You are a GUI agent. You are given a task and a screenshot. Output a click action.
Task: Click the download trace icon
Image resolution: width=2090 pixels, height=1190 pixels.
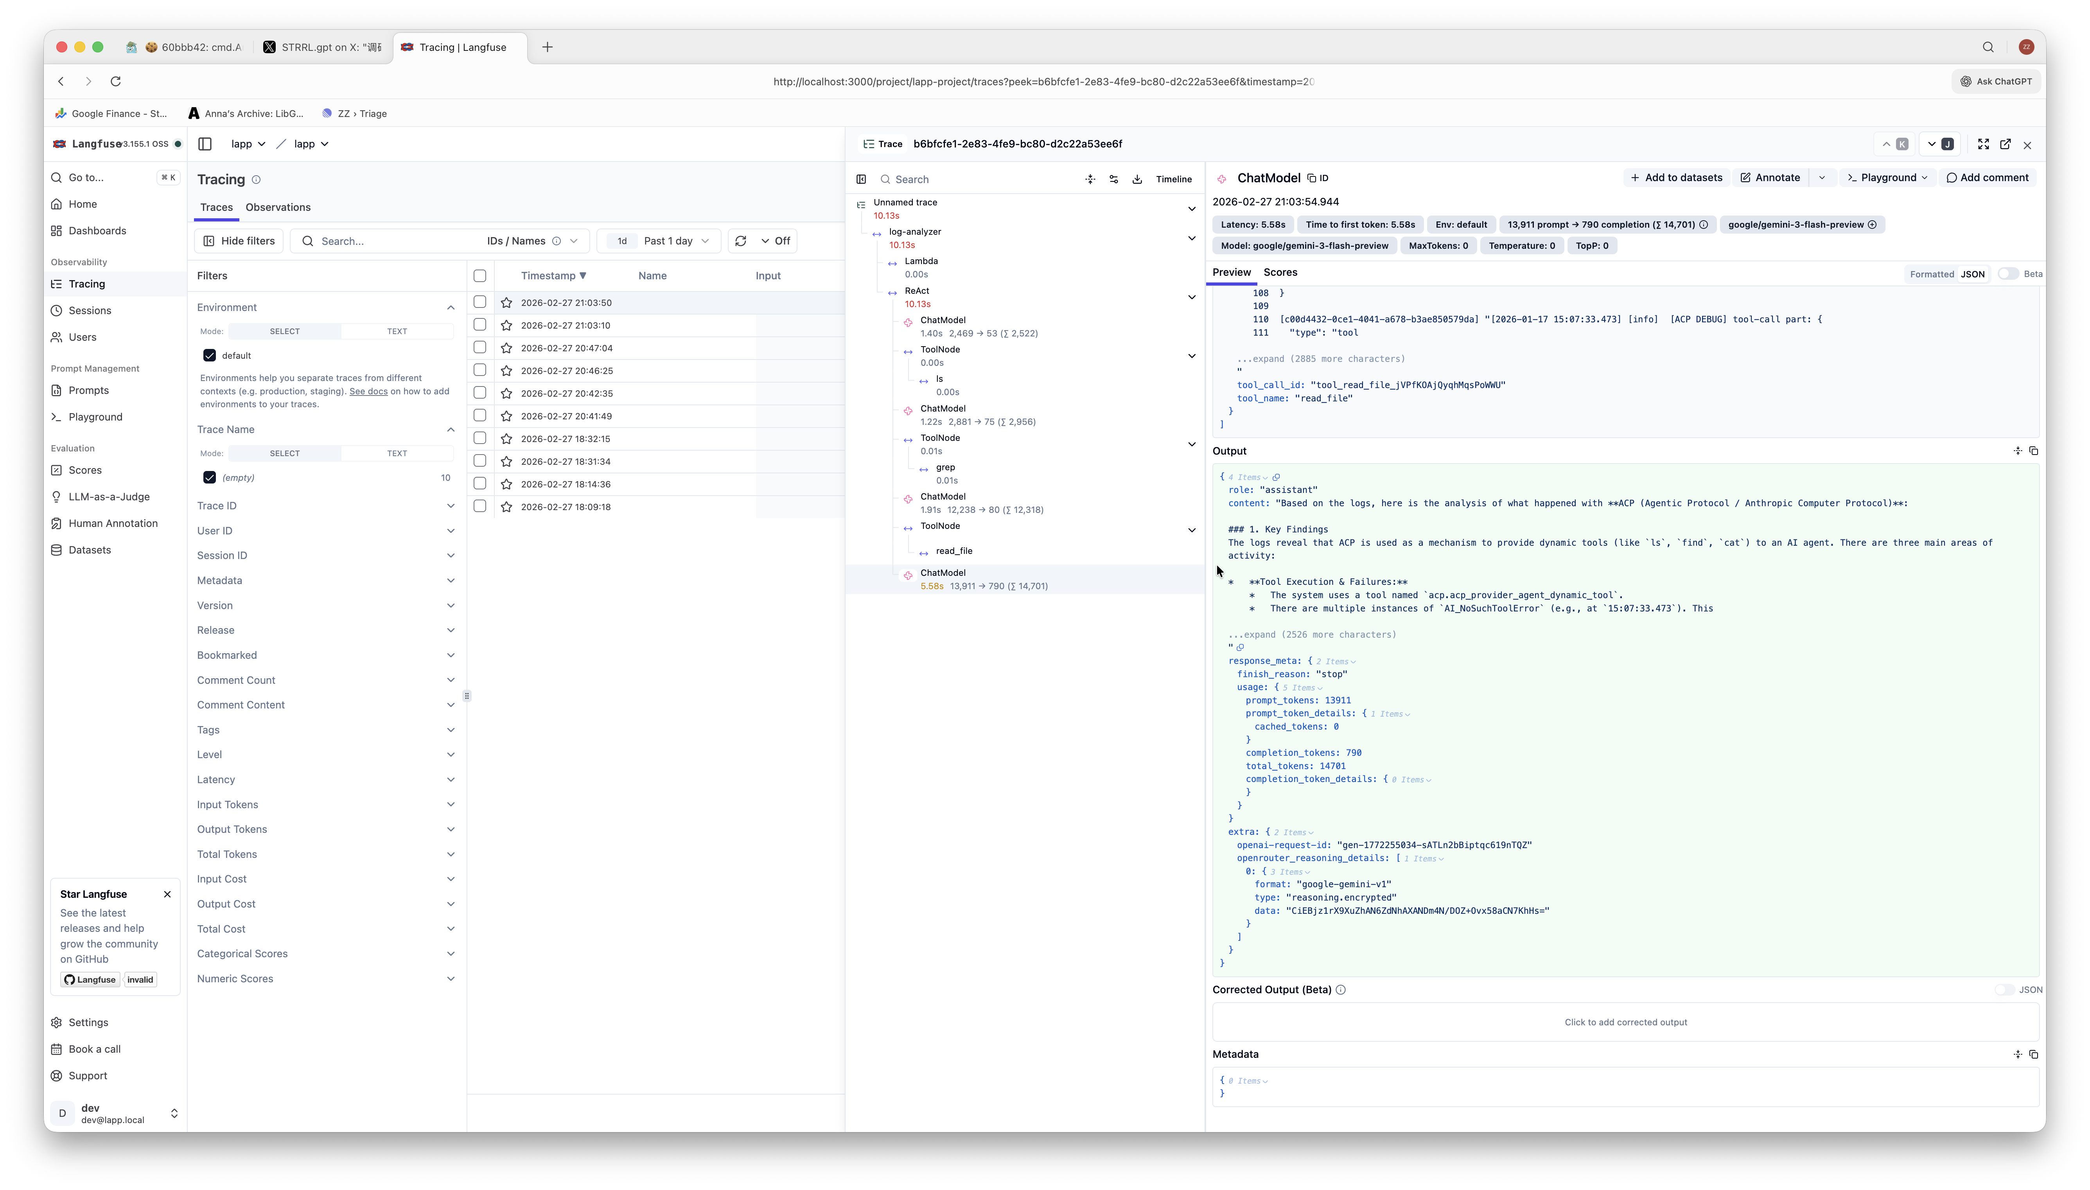click(x=1137, y=179)
